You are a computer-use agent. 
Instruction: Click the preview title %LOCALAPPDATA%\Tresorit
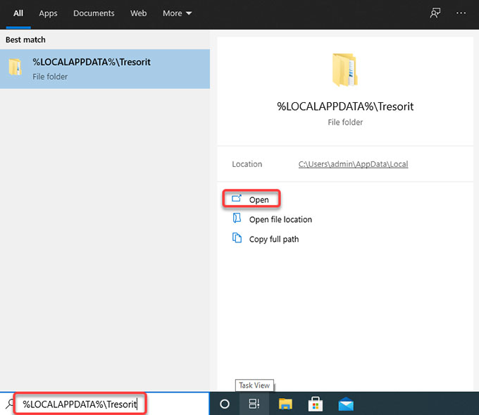click(345, 106)
